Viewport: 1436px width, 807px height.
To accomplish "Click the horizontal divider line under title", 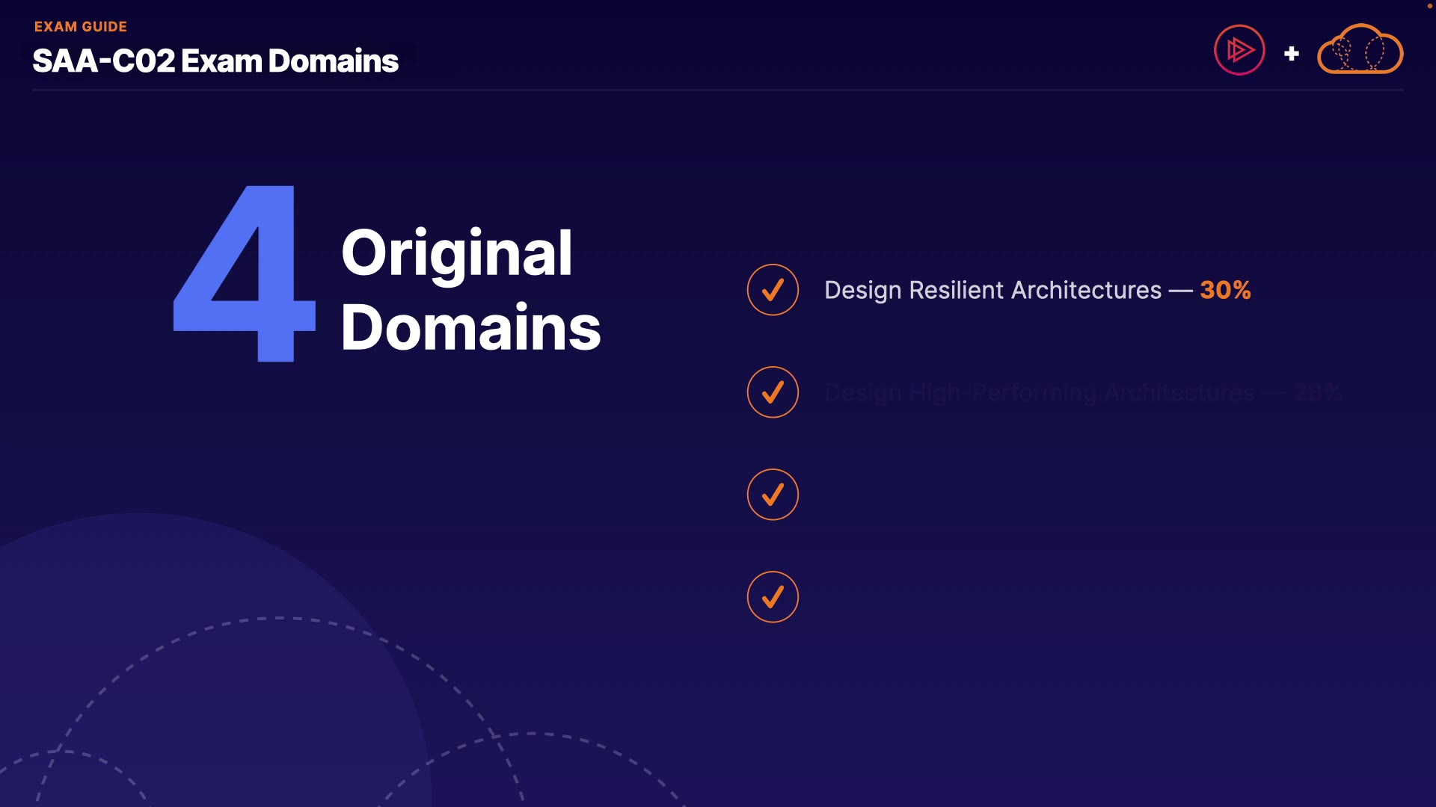I will (x=718, y=90).
